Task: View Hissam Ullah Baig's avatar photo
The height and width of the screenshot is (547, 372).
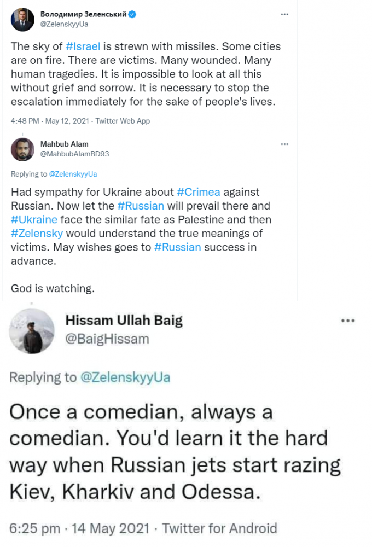Action: point(32,331)
